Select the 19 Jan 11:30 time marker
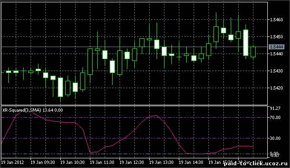Viewport: 290px width, 168px height. 102,162
